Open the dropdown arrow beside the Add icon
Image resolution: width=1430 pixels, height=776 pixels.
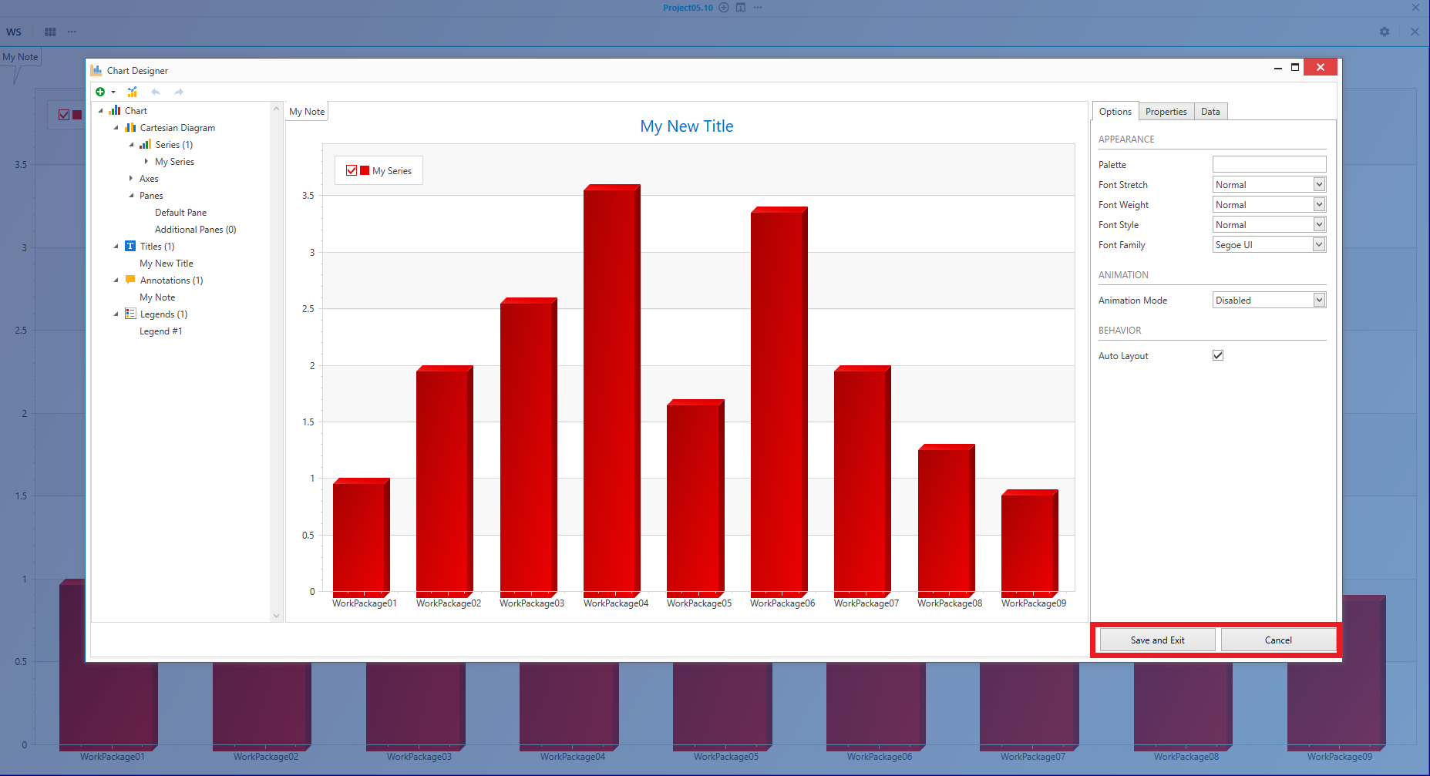pos(113,92)
